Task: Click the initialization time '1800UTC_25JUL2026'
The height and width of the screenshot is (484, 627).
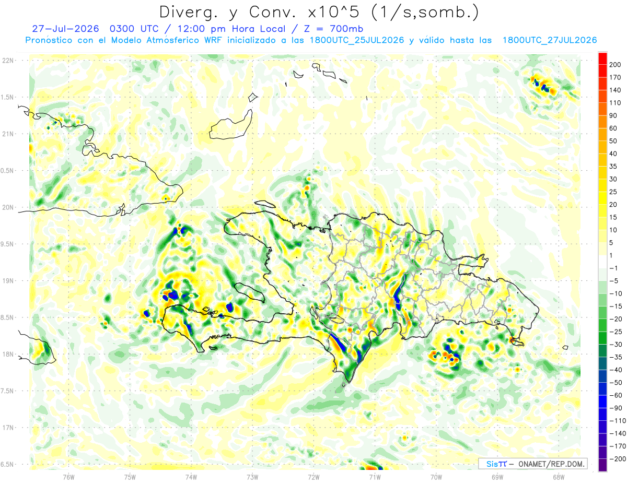Action: tap(357, 40)
